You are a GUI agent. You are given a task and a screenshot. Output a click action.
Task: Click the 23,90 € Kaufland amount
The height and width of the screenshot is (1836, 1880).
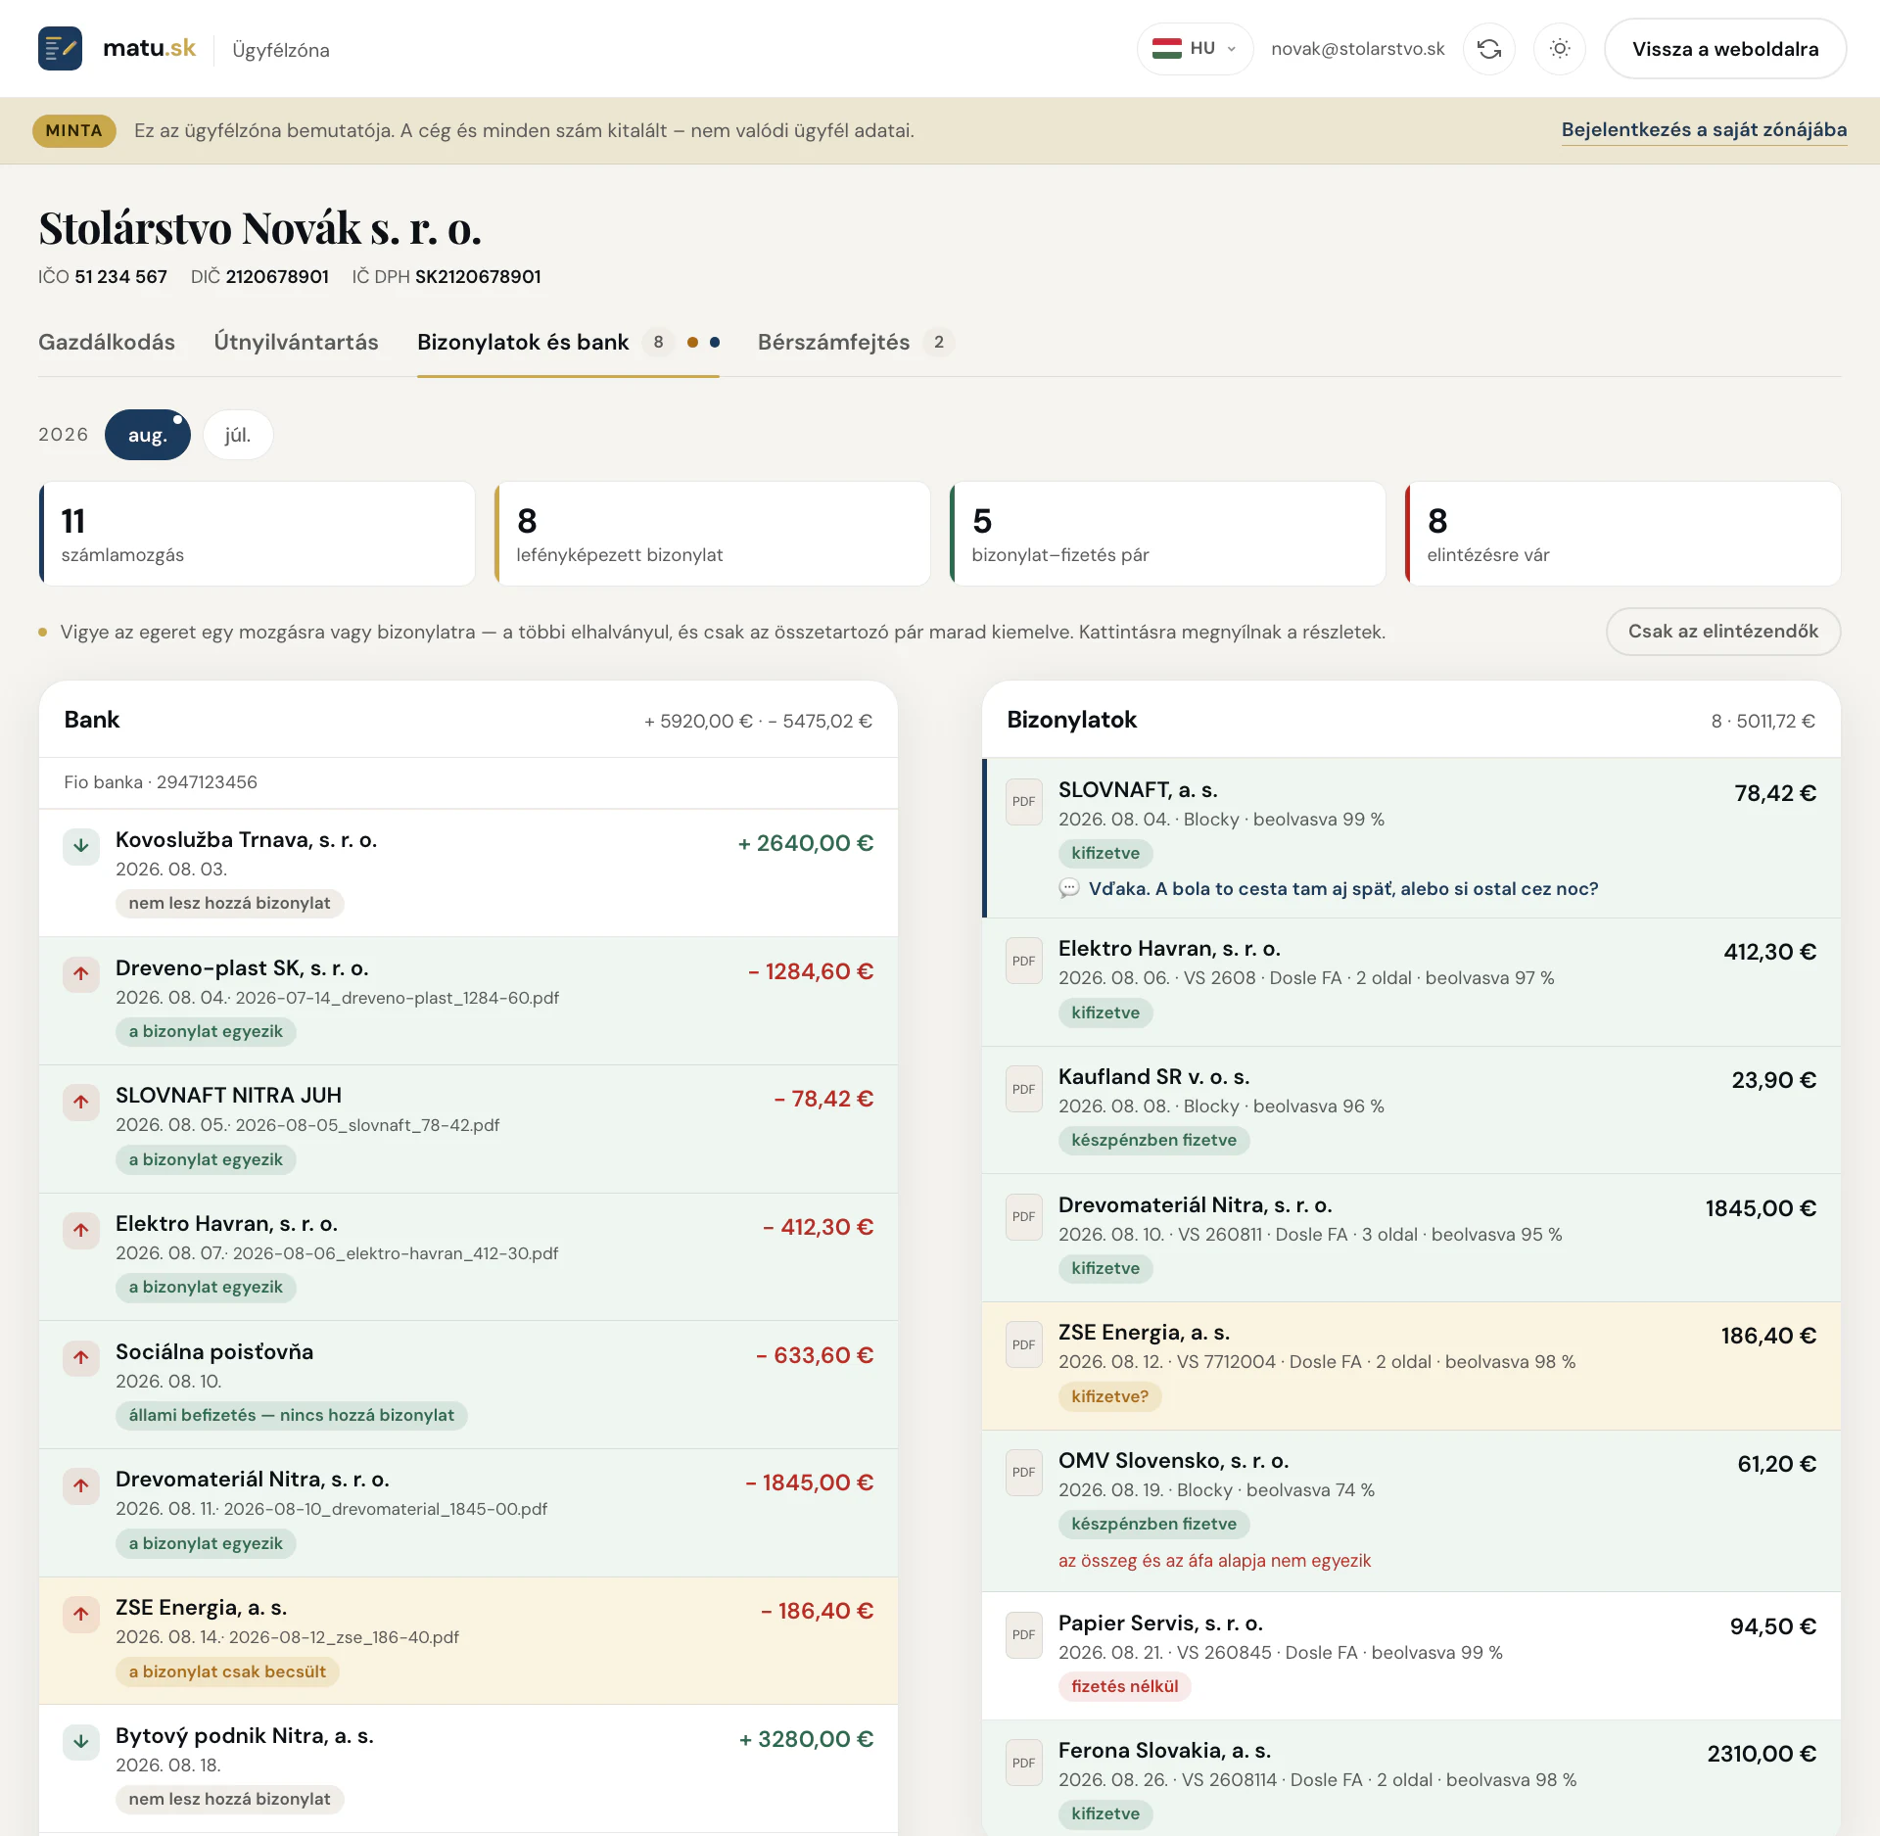click(1773, 1080)
